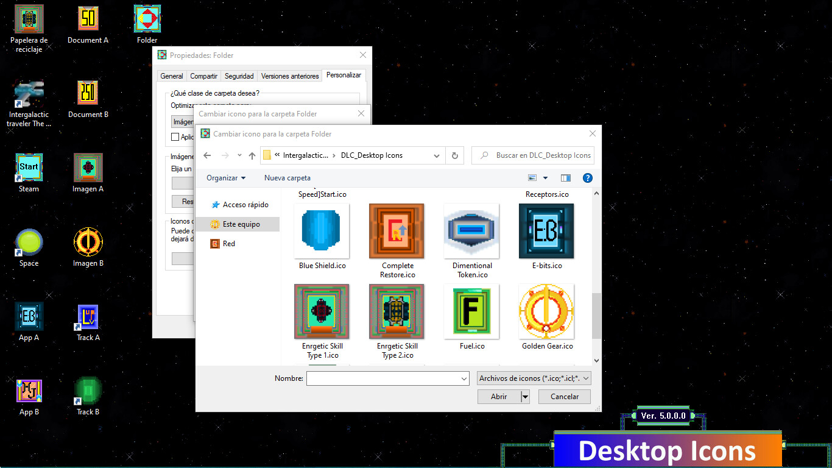Image resolution: width=832 pixels, height=468 pixels.
Task: Select the E-bits.ico icon
Action: click(546, 232)
